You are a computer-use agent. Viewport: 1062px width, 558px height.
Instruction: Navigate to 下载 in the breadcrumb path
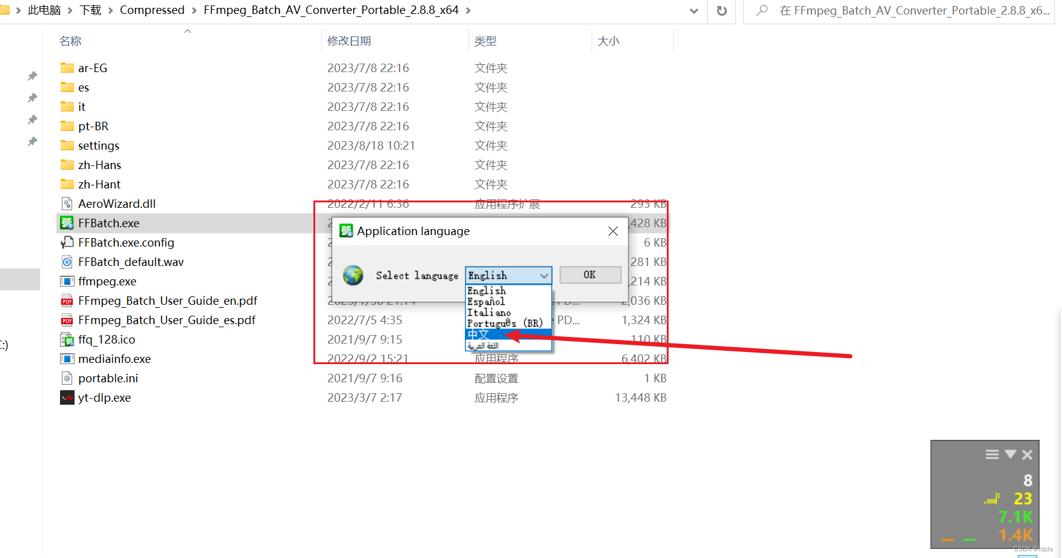[x=90, y=10]
